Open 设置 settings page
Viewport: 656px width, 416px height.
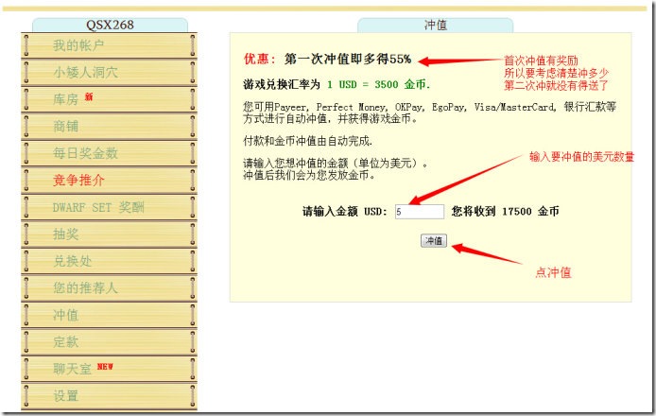click(66, 396)
